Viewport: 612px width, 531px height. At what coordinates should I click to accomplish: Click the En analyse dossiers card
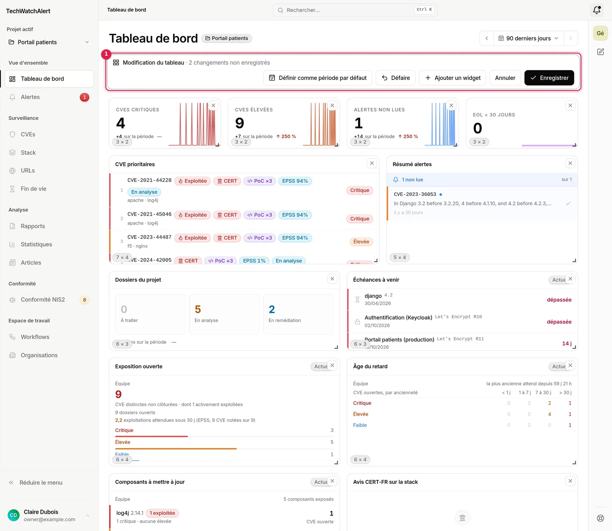[224, 314]
